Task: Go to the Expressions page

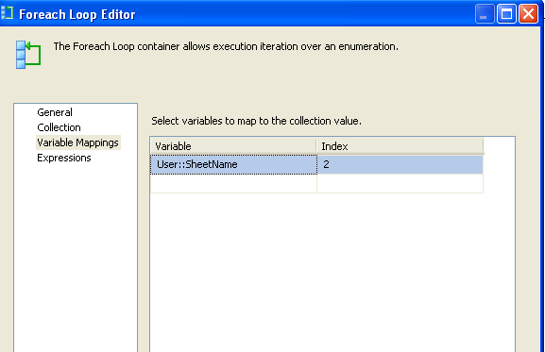Action: 64,158
